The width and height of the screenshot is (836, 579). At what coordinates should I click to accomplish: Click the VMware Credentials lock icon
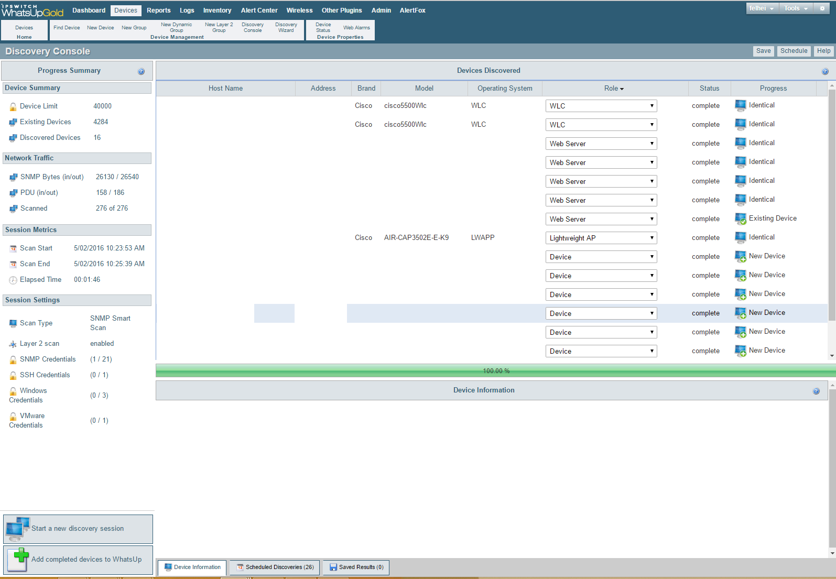click(13, 416)
